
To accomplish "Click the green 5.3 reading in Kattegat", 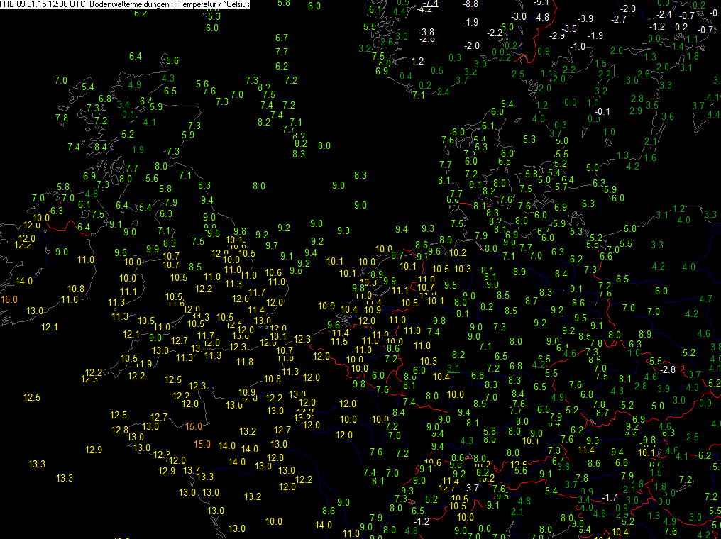I will [529, 139].
